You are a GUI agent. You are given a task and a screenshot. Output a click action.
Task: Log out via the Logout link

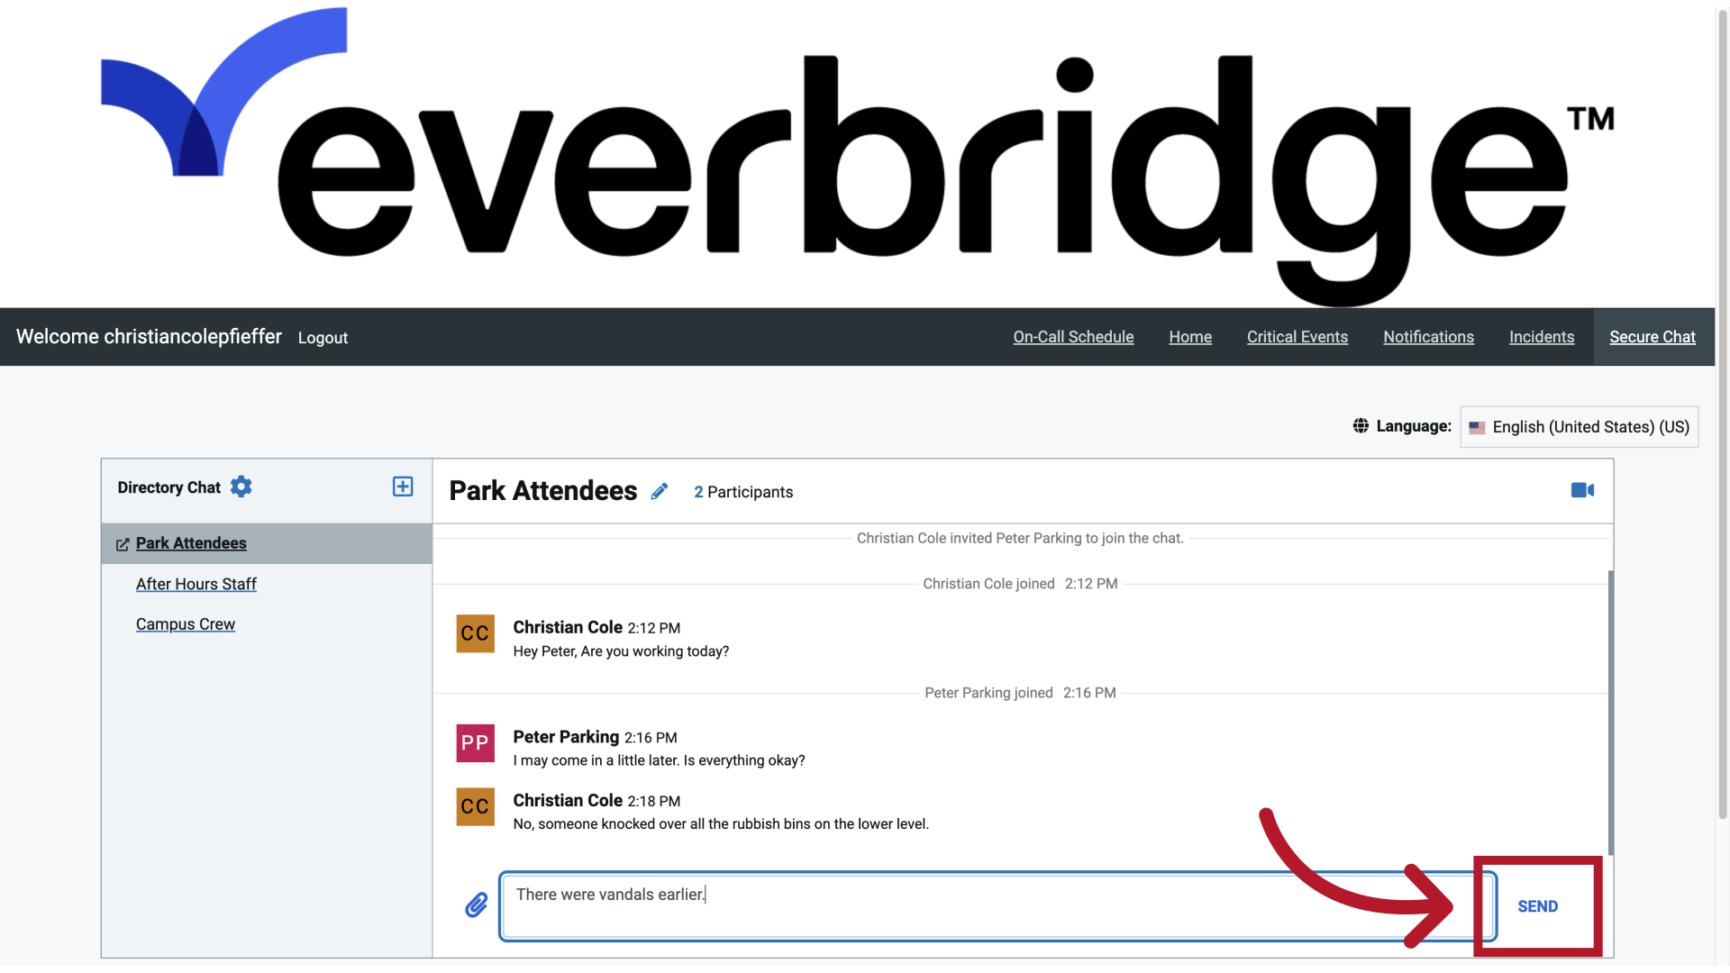point(323,338)
